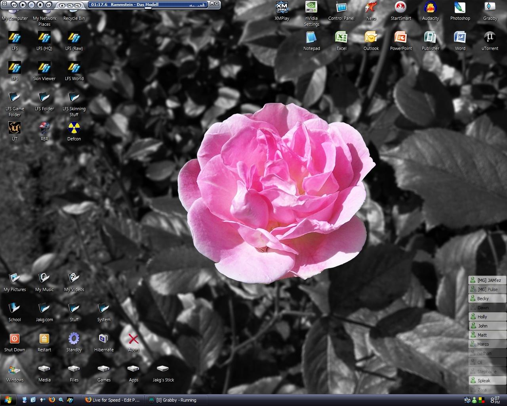Screen dimensions: 507x406
Task: Pause the Rammstein track in XMPlay
Action: click(32, 5)
